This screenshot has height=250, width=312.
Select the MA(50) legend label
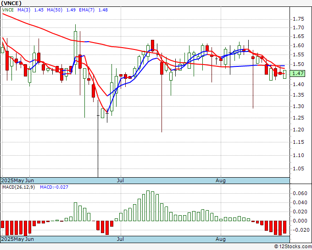click(x=55, y=10)
